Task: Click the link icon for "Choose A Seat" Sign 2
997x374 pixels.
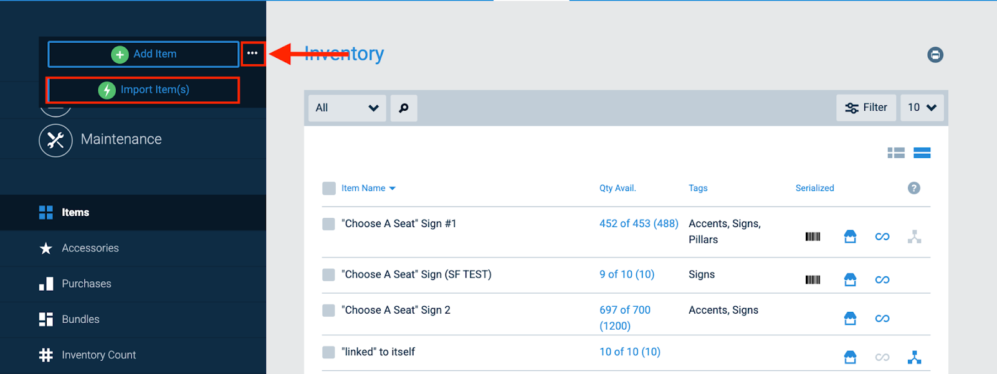Action: tap(882, 318)
